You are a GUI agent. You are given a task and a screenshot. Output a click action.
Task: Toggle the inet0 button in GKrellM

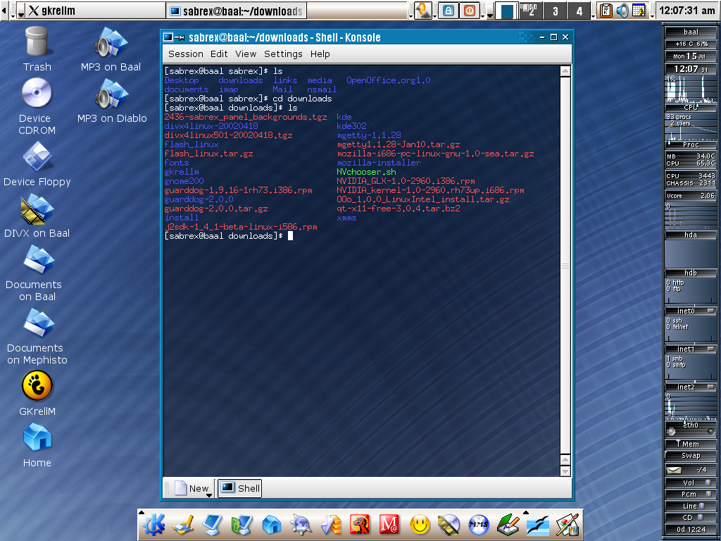tap(711, 311)
